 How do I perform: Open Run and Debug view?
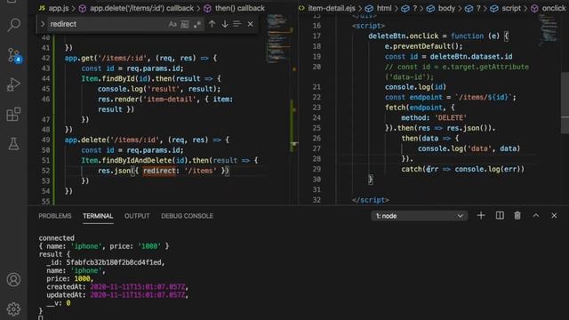[14, 85]
